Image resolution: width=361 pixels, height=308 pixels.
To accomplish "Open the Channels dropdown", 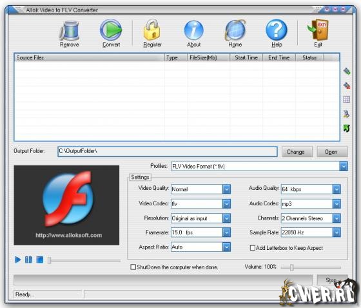I will click(337, 218).
